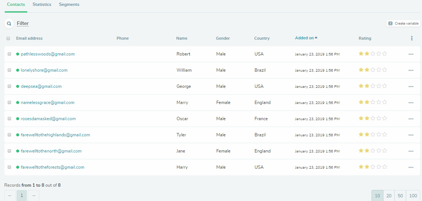Show 50 records per page

coord(400,196)
